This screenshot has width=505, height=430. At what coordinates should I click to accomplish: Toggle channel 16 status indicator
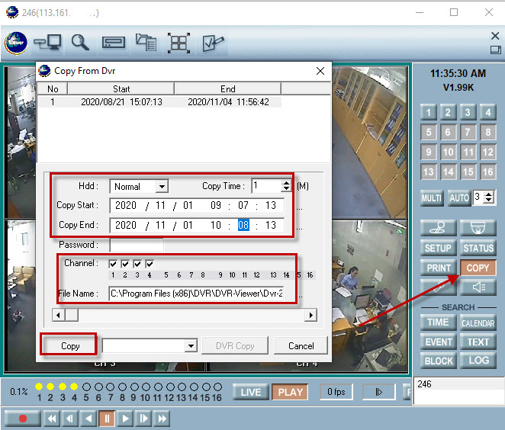coord(218,387)
